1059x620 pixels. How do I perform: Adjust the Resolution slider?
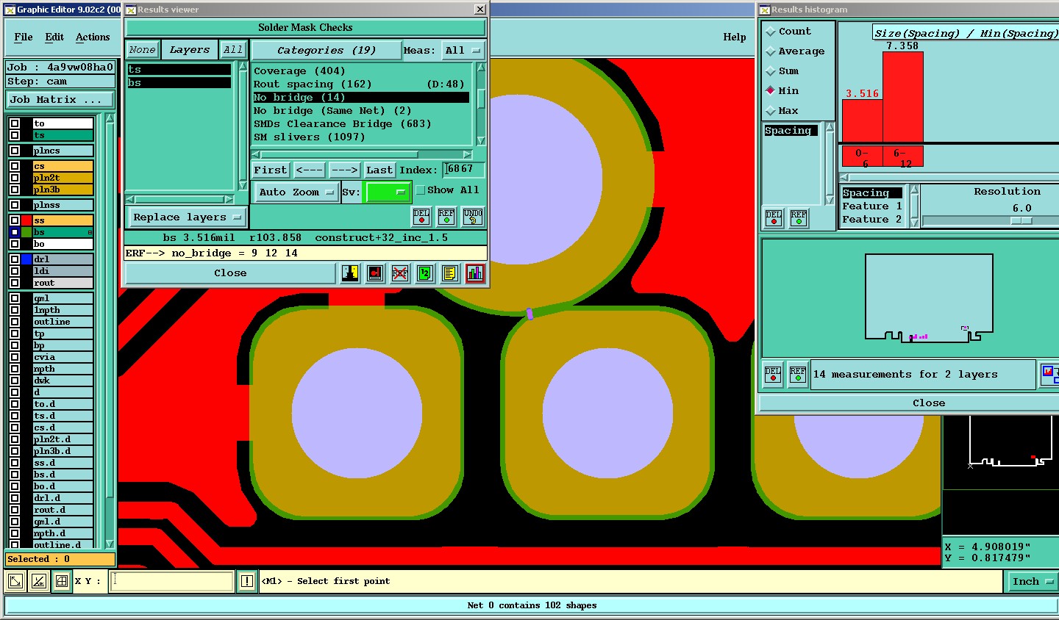point(1021,220)
